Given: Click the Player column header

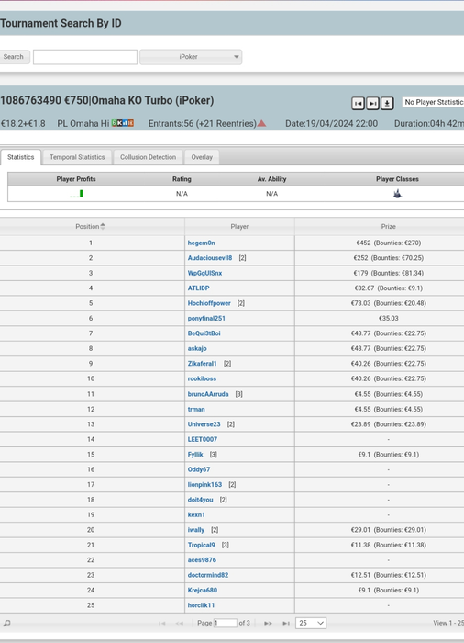Looking at the screenshot, I should tap(239, 226).
